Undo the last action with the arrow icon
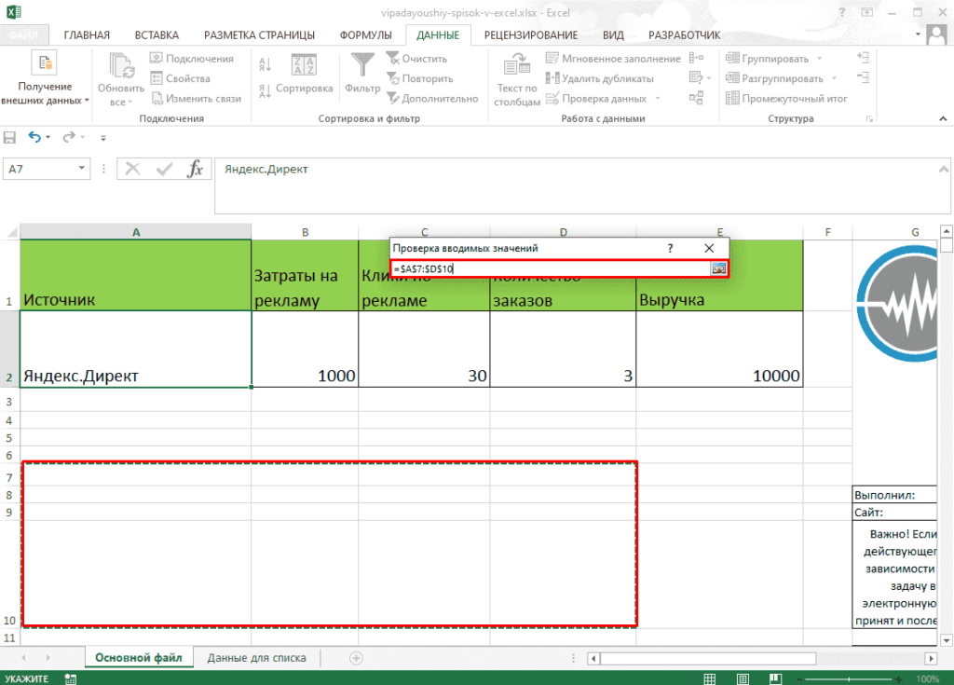 [x=34, y=137]
